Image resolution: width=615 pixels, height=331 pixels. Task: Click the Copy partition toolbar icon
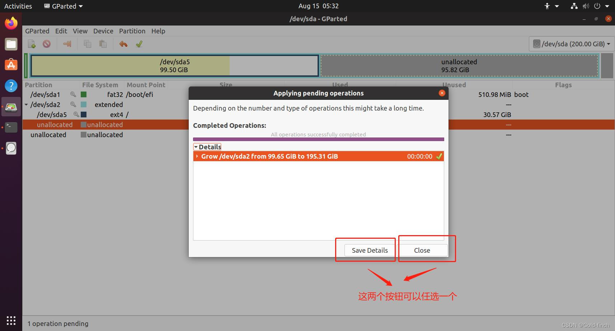(x=87, y=44)
